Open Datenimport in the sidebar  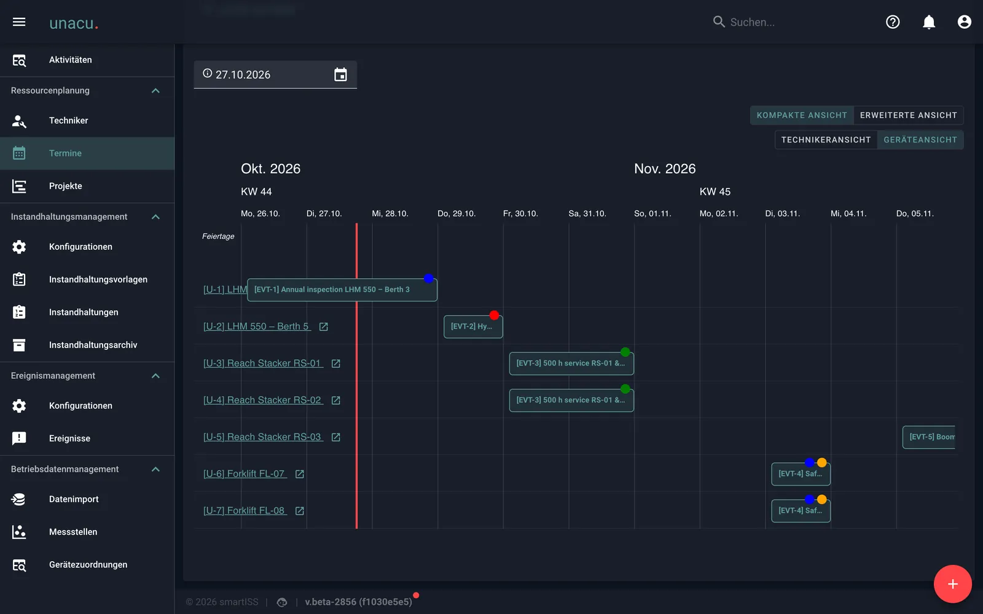pos(87,499)
